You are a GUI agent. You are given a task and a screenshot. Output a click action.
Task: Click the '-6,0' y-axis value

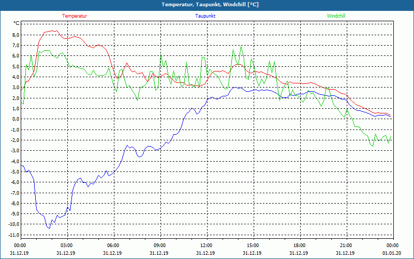[x=15, y=182]
